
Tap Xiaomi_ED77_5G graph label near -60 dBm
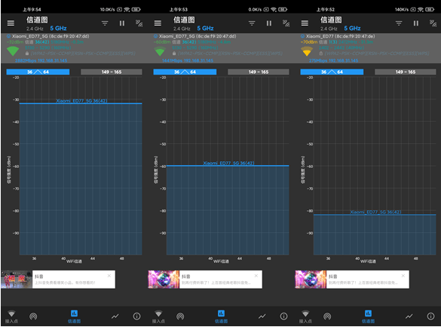click(x=228, y=163)
